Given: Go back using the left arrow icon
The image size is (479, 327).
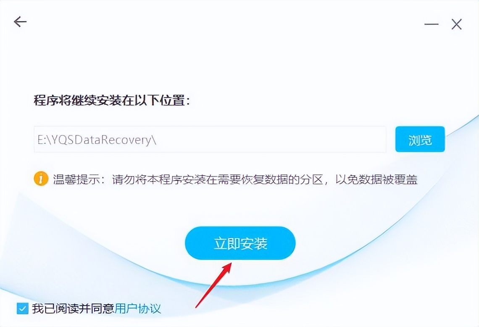Looking at the screenshot, I should coord(20,22).
